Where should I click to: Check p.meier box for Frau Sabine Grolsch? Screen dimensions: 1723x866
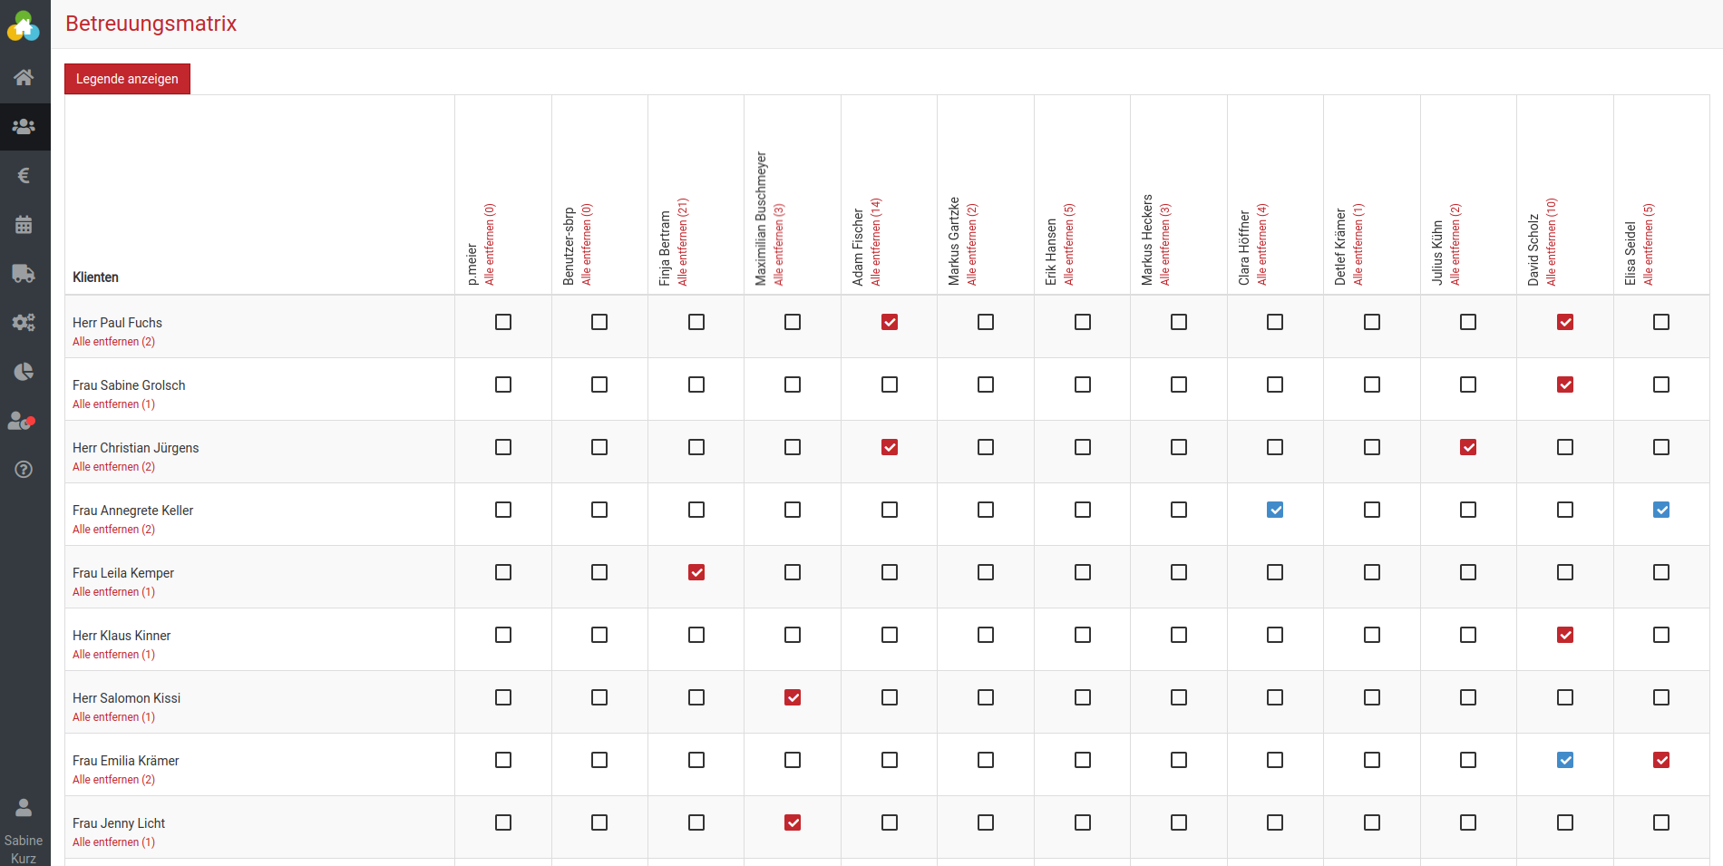pyautogui.click(x=503, y=384)
